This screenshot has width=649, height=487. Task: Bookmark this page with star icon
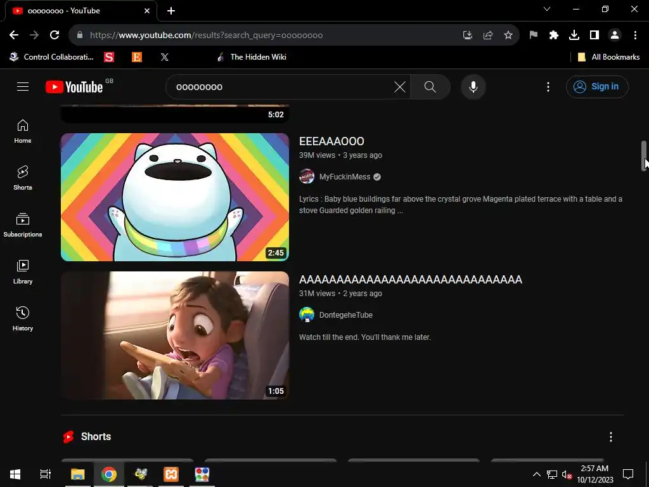pos(508,36)
